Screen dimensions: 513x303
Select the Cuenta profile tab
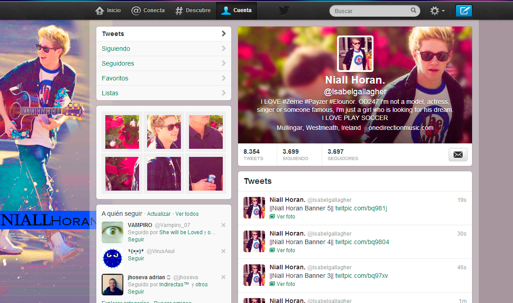click(236, 10)
